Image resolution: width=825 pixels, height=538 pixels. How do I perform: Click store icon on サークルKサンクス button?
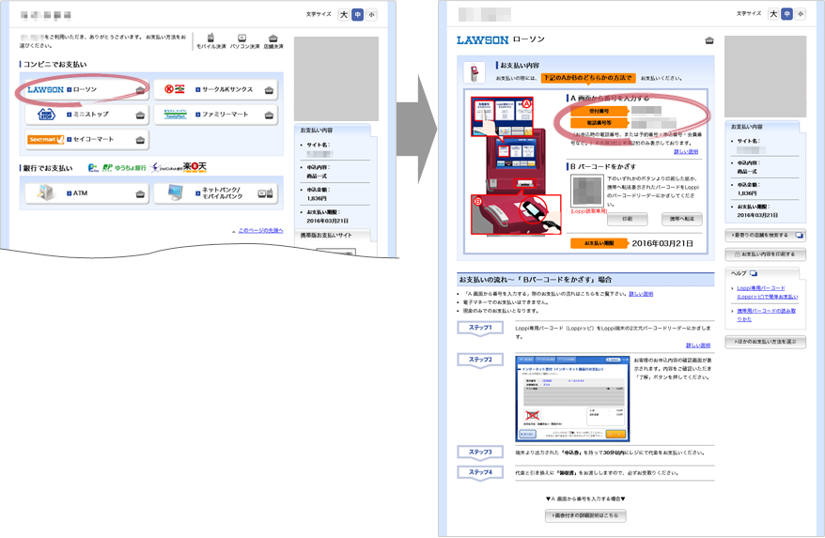tap(269, 90)
